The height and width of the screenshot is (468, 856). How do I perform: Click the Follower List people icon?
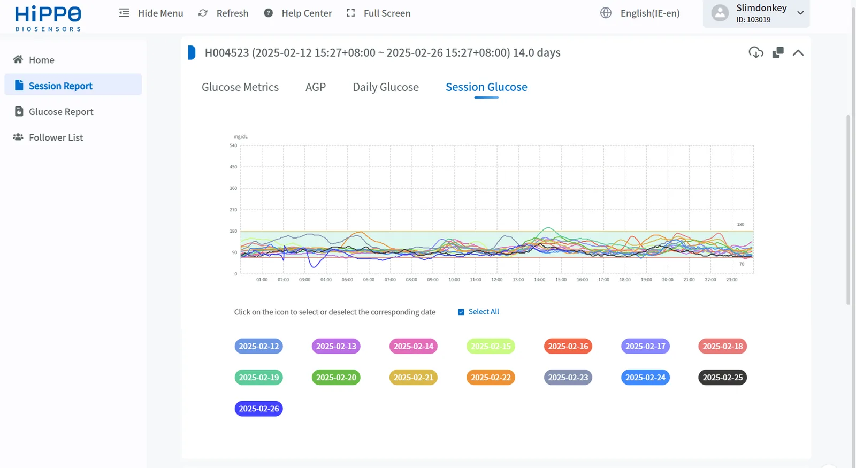pyautogui.click(x=18, y=137)
